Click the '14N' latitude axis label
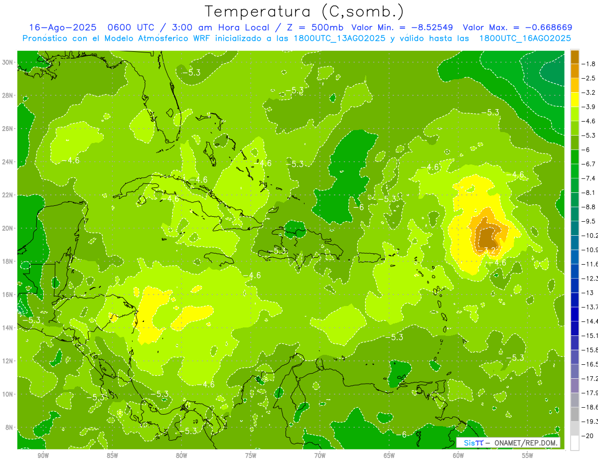This screenshot has width=598, height=462. (x=8, y=327)
